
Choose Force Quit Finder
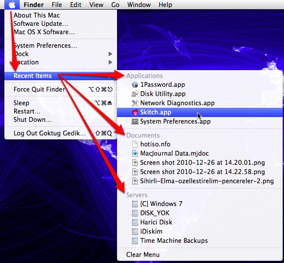click(x=39, y=89)
